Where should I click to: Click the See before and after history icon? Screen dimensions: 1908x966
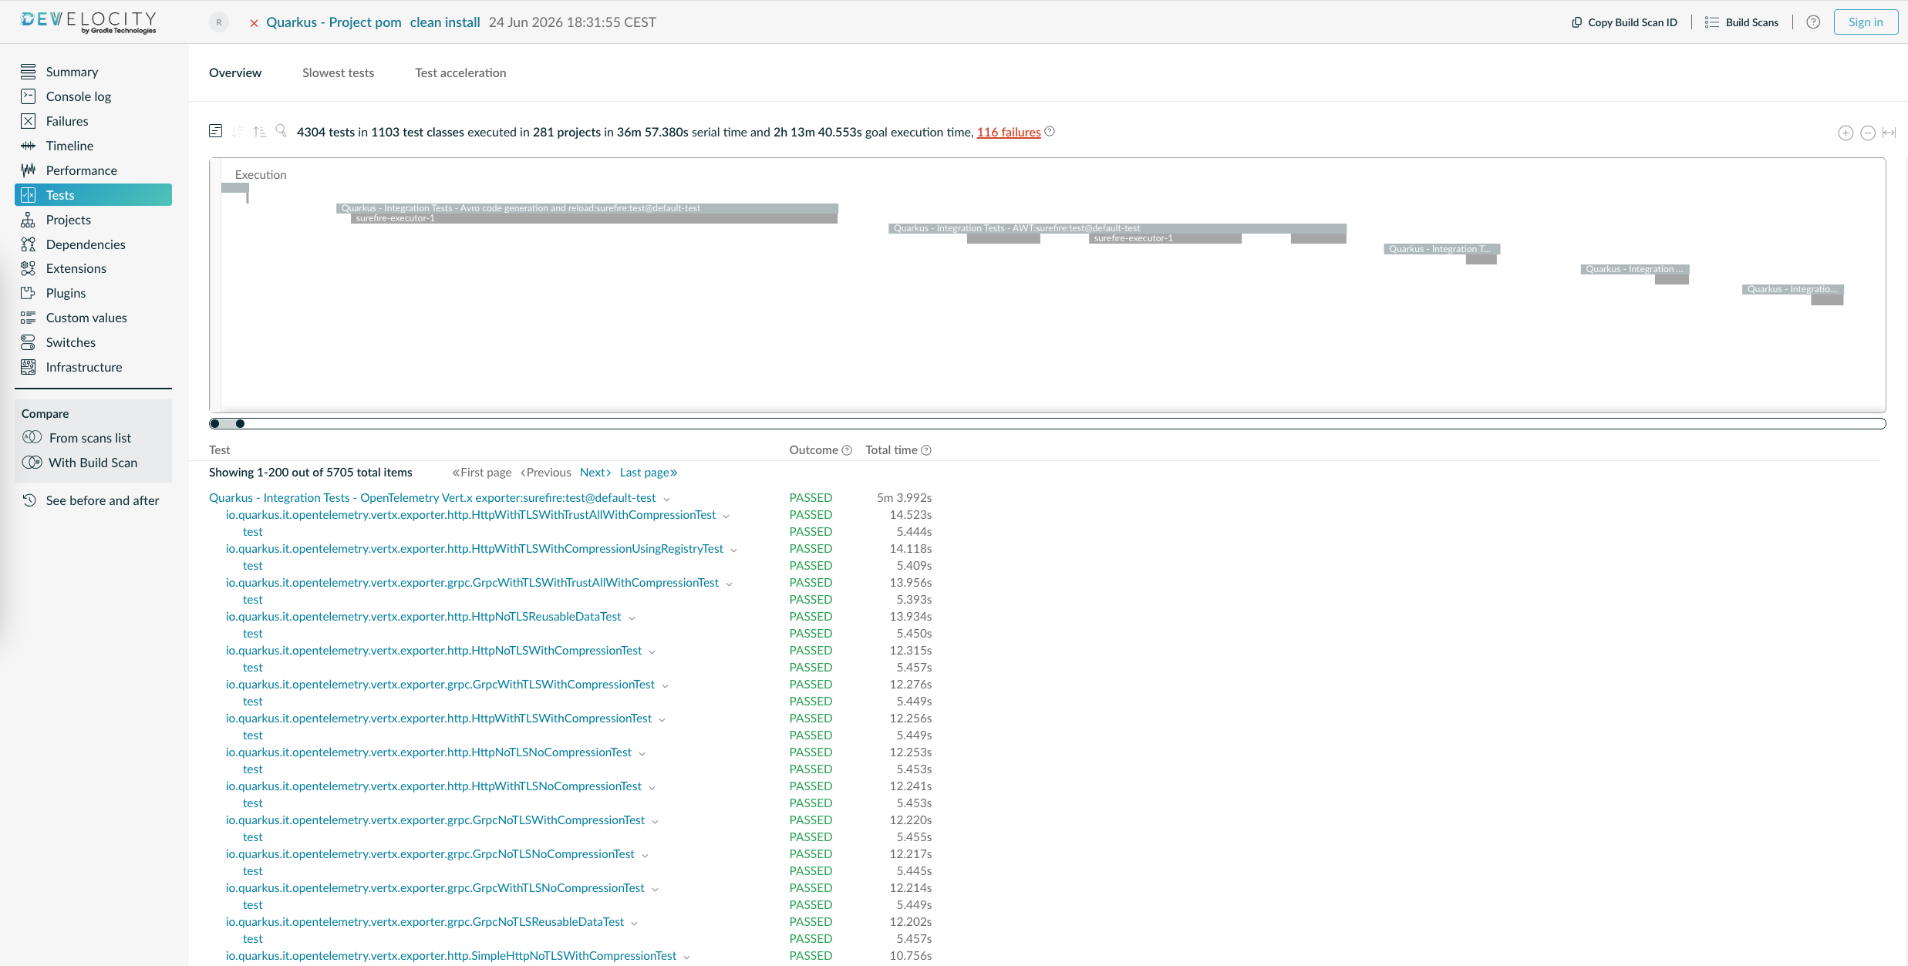29,500
